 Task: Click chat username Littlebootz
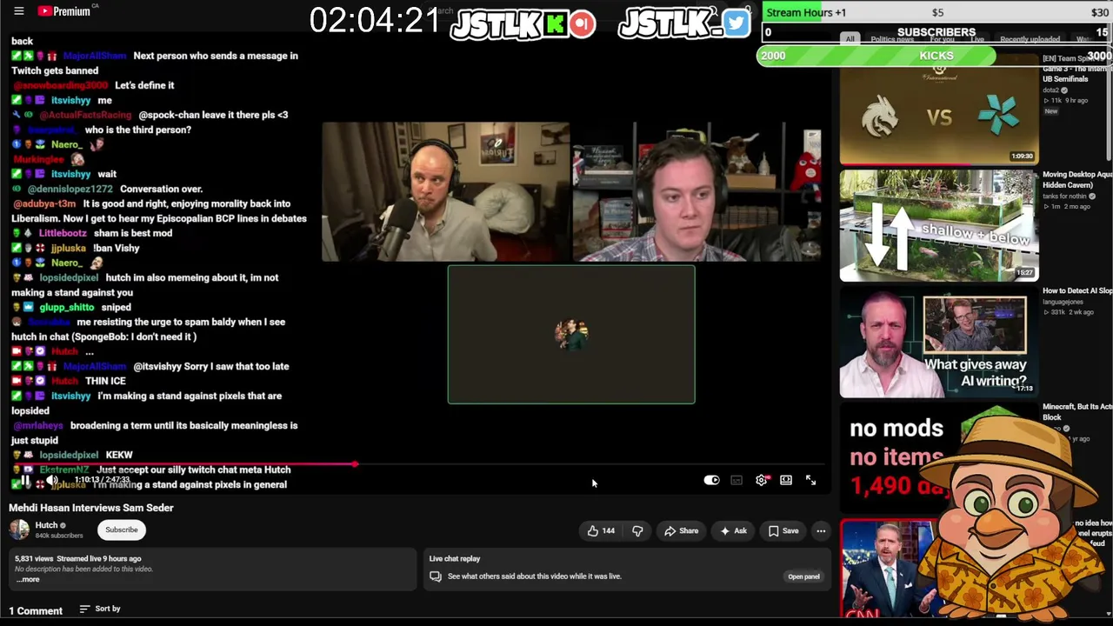click(x=63, y=233)
